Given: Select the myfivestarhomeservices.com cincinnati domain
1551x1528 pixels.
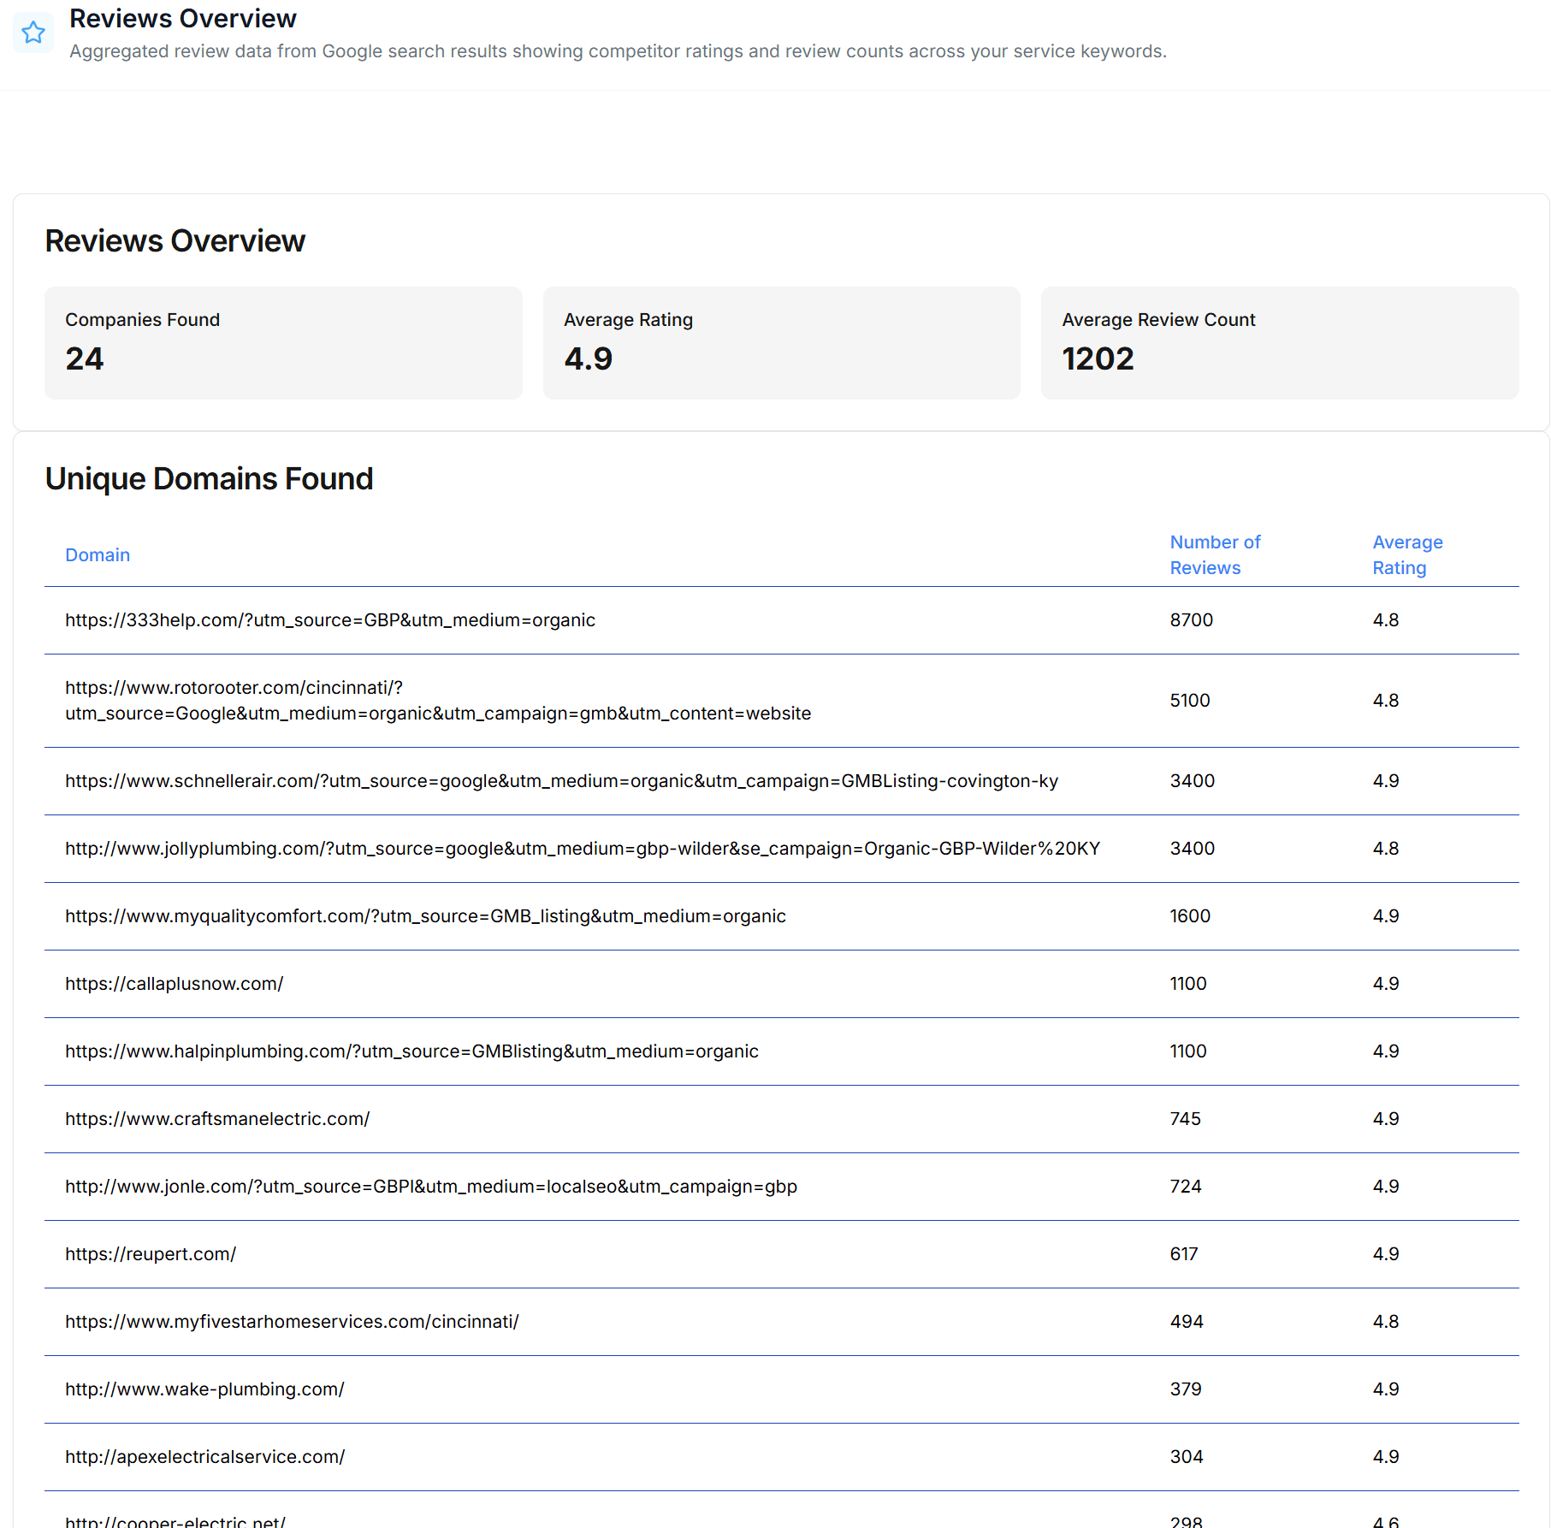Looking at the screenshot, I should (x=292, y=1322).
